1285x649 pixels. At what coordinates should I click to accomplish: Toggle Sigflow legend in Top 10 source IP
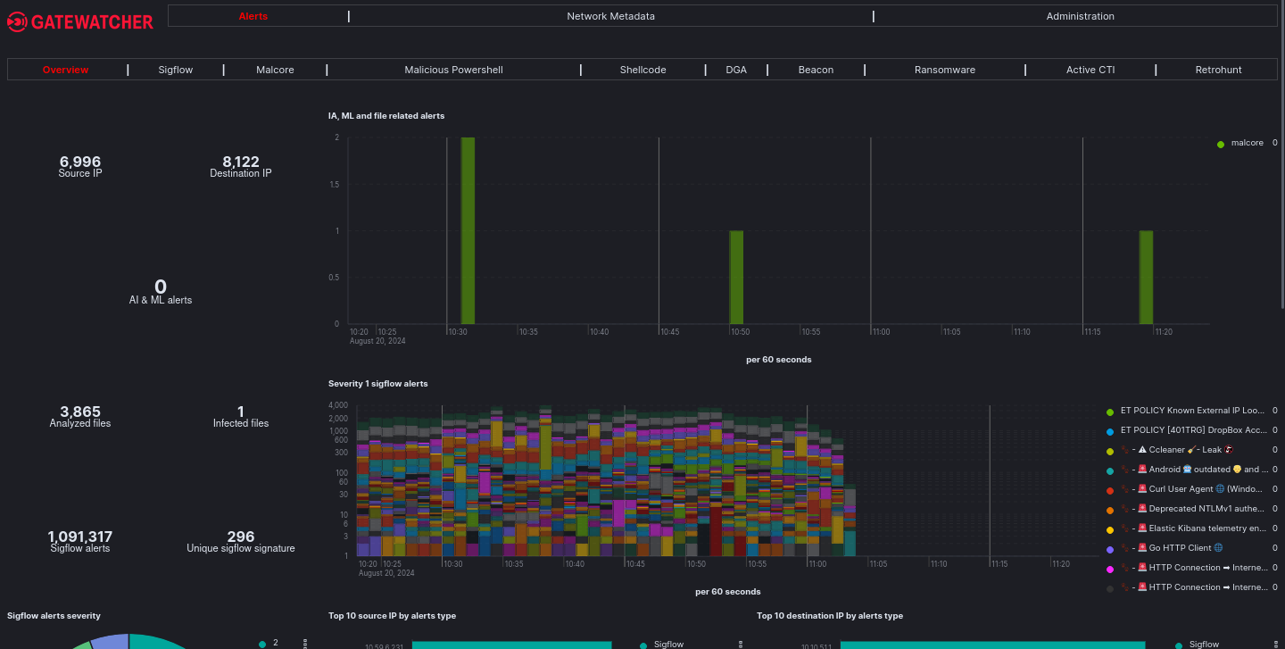coord(668,645)
